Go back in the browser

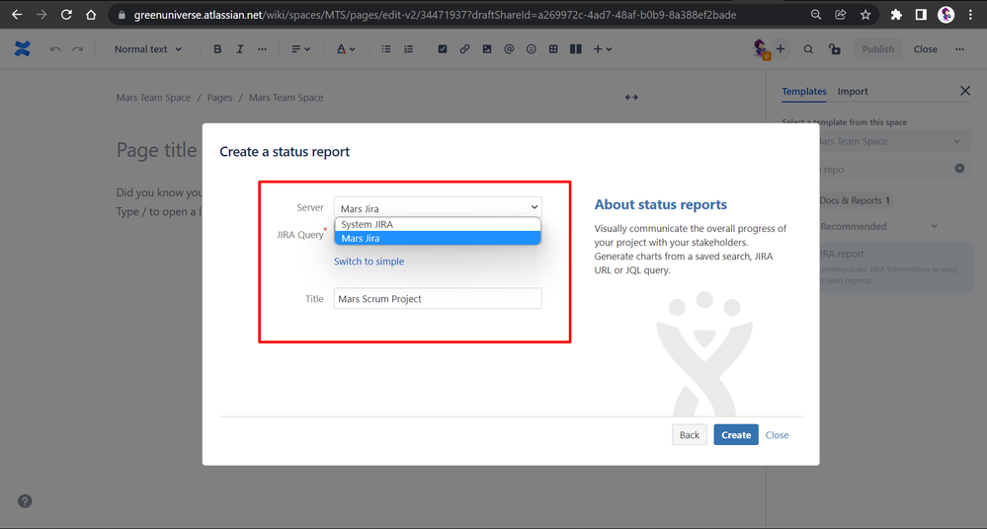(x=17, y=15)
